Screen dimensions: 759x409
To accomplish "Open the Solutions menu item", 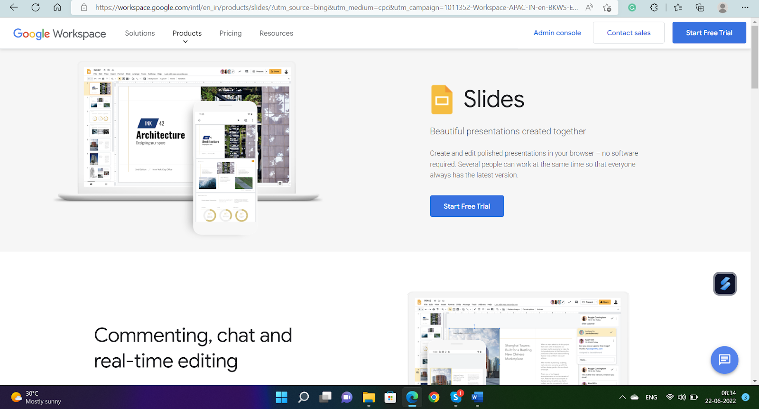I will [x=140, y=33].
